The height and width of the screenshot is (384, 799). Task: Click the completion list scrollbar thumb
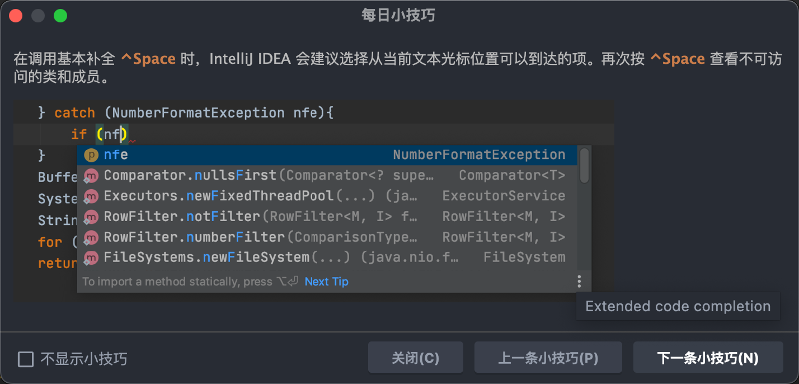[584, 165]
